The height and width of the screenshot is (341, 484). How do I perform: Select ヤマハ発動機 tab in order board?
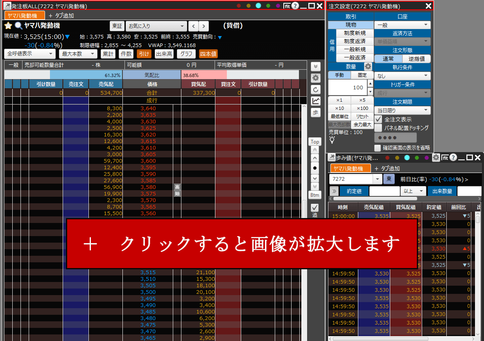point(25,16)
